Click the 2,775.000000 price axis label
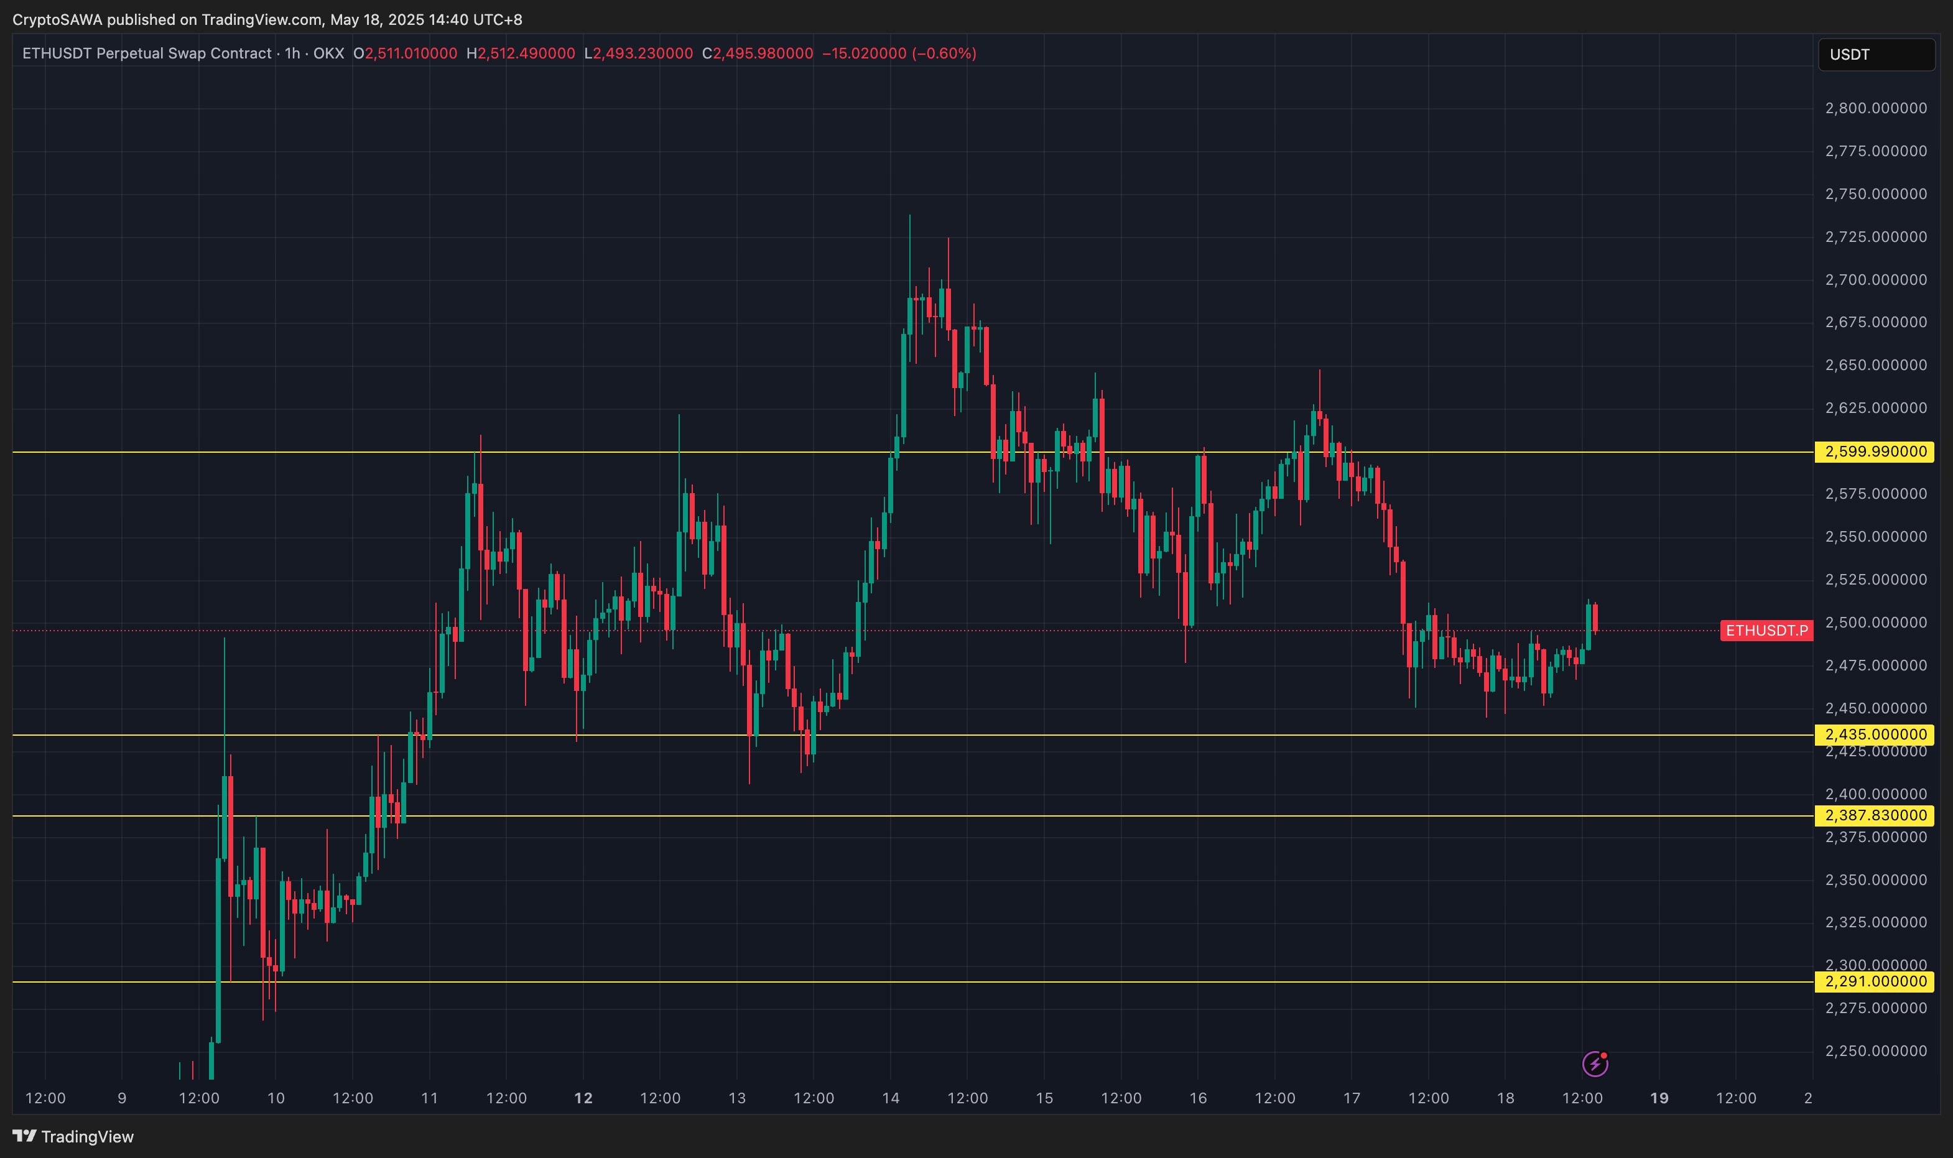 1876,151
